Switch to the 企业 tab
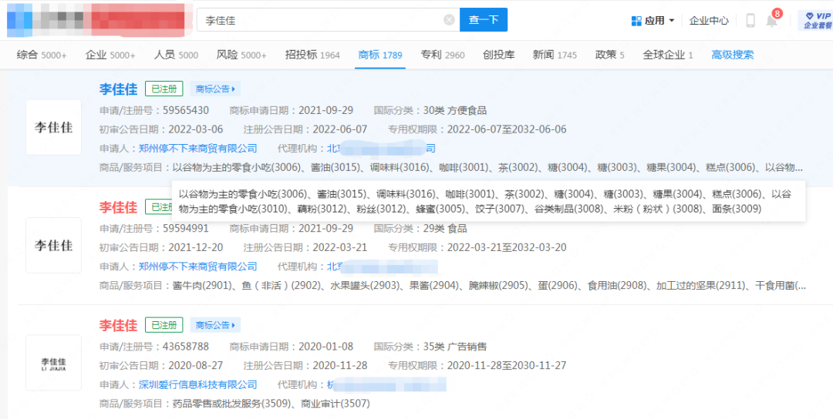The image size is (833, 419). (110, 55)
